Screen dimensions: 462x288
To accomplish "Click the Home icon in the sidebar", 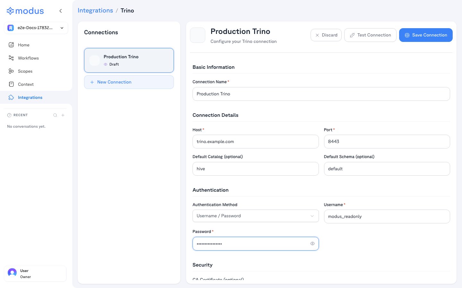I will [x=11, y=45].
